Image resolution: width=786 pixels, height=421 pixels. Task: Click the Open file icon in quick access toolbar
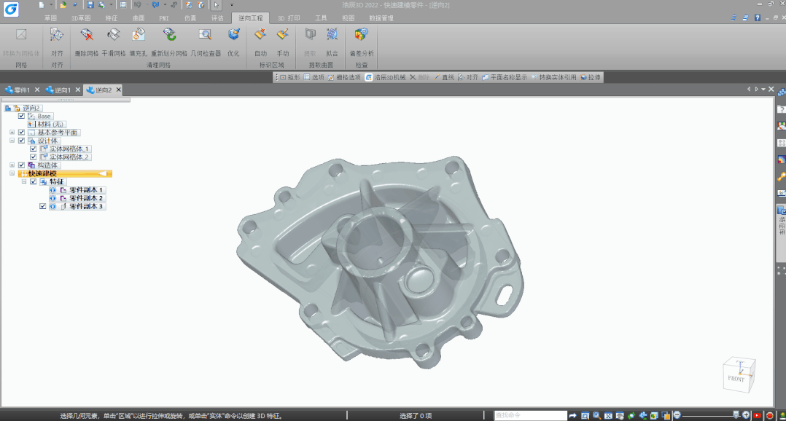(x=63, y=5)
